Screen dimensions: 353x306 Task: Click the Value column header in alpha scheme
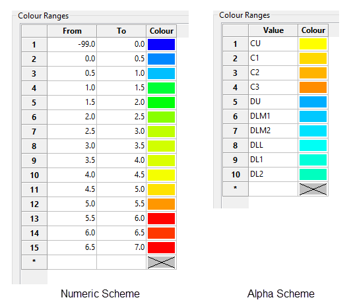click(x=273, y=30)
